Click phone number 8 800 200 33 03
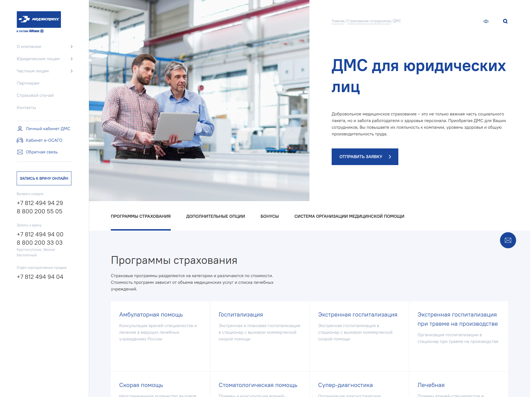The image size is (530, 397). pos(40,243)
